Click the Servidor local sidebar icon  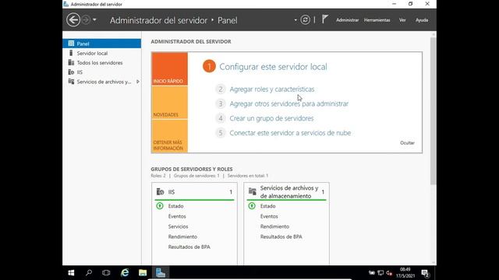coord(71,53)
